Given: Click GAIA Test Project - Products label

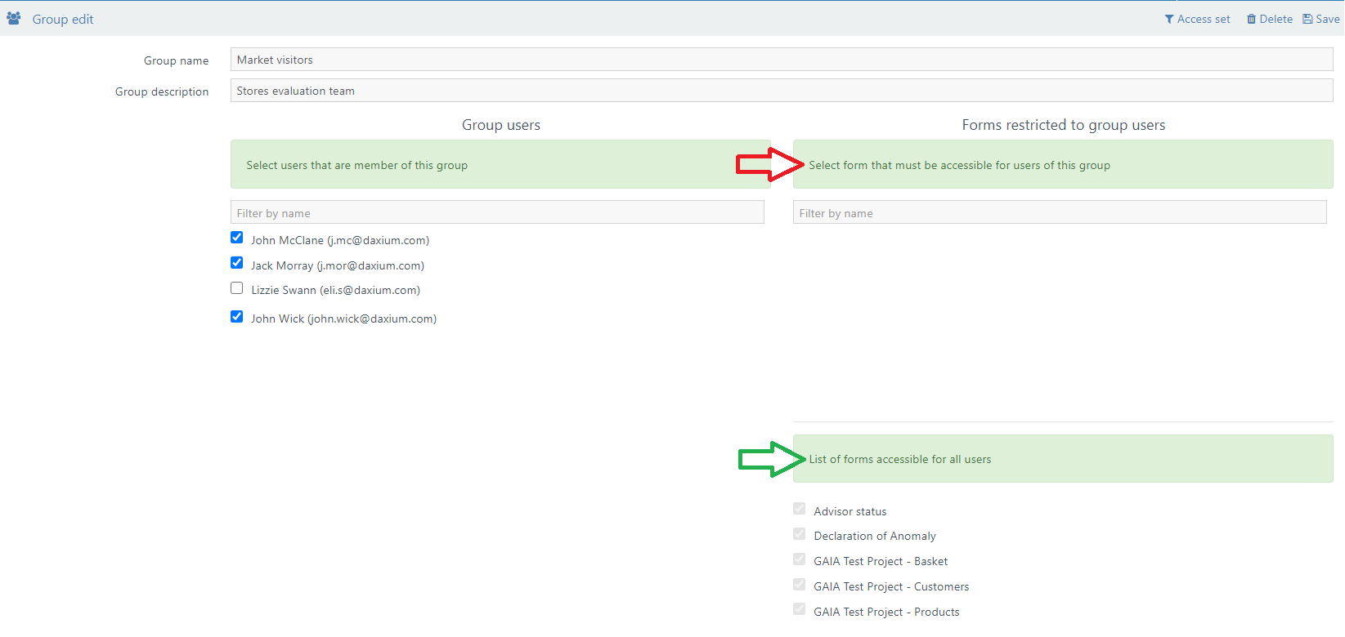Looking at the screenshot, I should [x=886, y=612].
